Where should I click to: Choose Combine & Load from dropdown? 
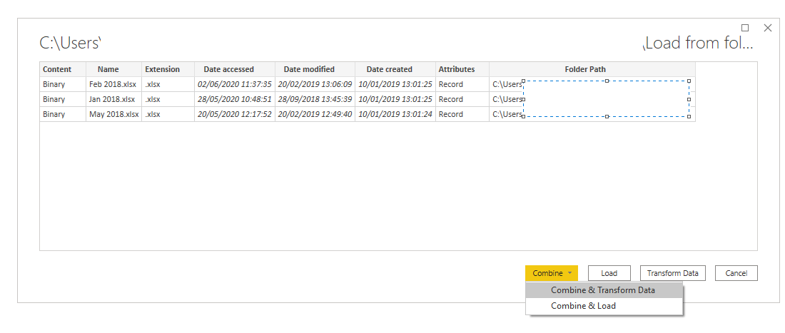(x=583, y=306)
